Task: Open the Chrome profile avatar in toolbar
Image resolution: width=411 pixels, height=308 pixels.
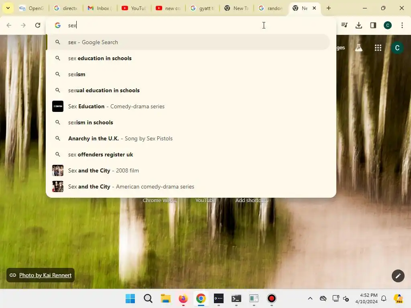Action: click(388, 25)
